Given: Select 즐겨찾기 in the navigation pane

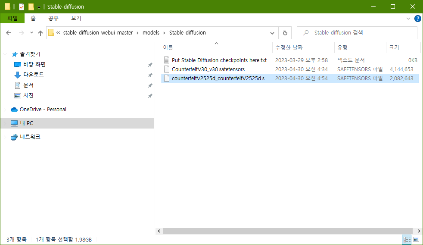Looking at the screenshot, I should [30, 54].
